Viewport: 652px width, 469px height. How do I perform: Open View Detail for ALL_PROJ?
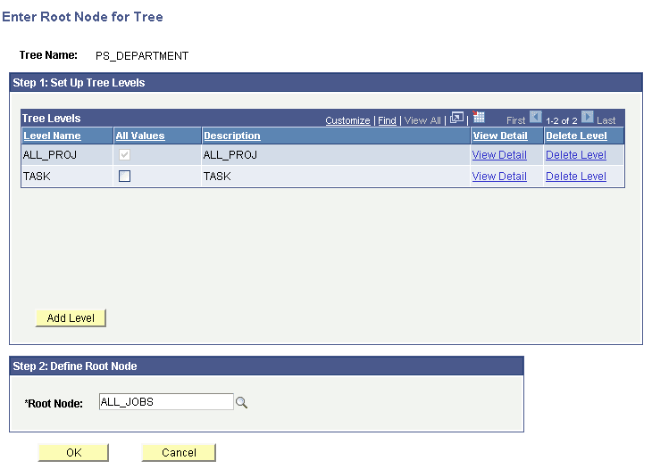499,155
